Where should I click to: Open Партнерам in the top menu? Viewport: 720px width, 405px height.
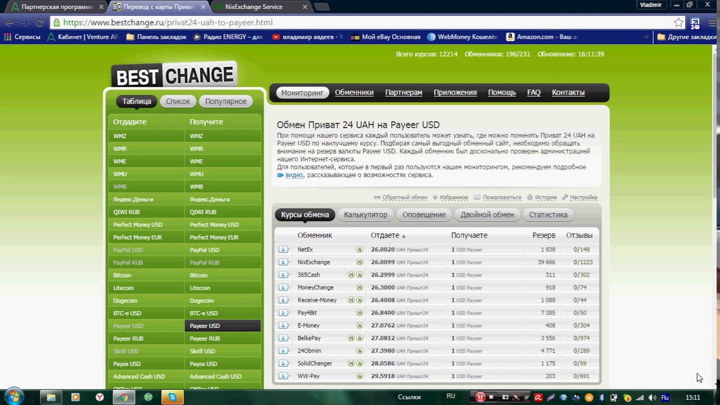click(x=404, y=92)
